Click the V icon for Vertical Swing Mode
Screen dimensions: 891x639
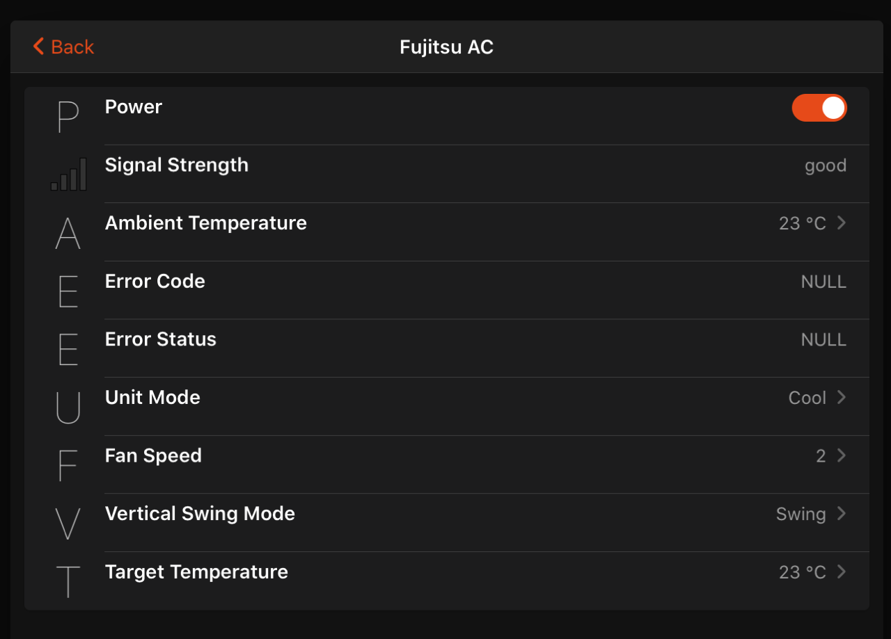[x=68, y=524]
